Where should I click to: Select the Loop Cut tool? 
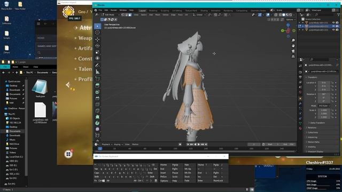pos(97,105)
